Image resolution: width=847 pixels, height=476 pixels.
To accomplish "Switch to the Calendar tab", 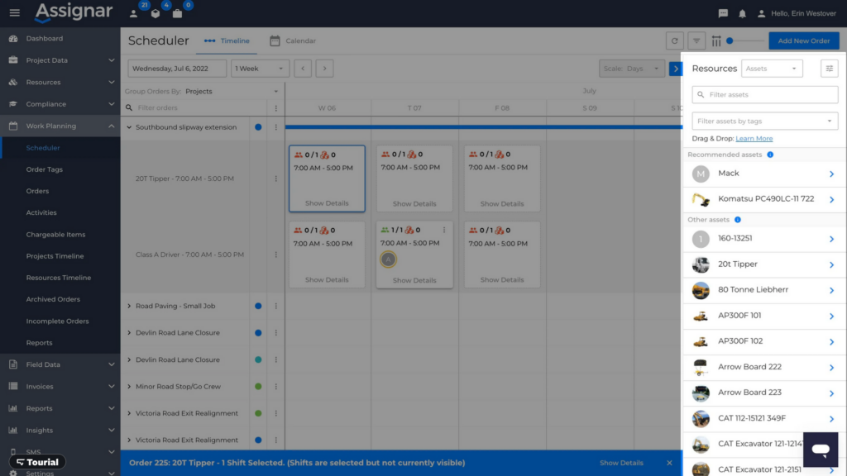I will 294,40.
